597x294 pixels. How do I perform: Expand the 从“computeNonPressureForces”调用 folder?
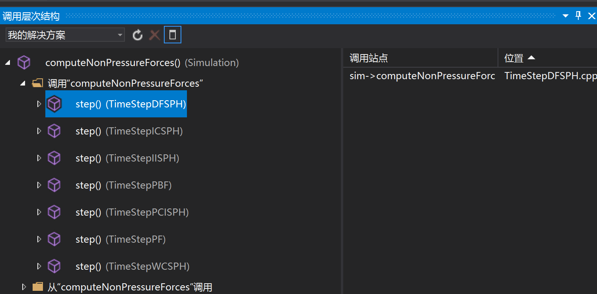tap(23, 287)
